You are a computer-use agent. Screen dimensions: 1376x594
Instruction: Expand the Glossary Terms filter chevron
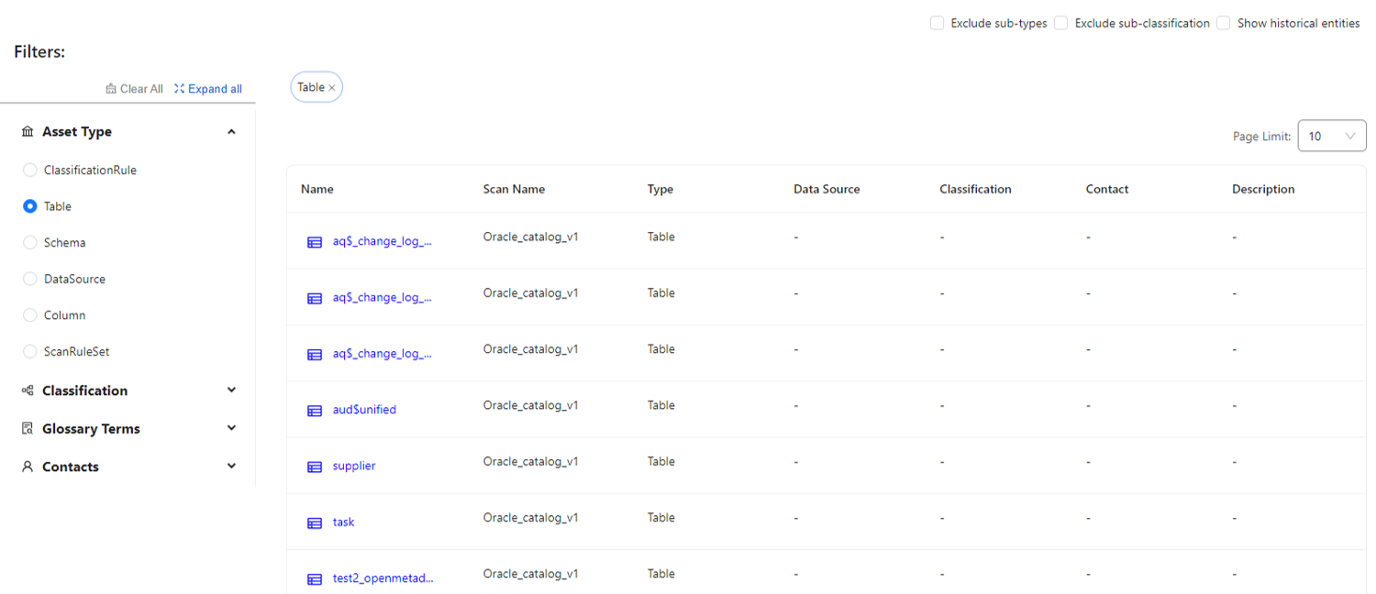click(231, 428)
